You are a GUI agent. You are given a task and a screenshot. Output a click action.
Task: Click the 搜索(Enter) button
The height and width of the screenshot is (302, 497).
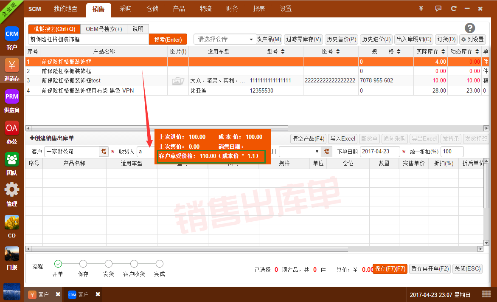(168, 40)
